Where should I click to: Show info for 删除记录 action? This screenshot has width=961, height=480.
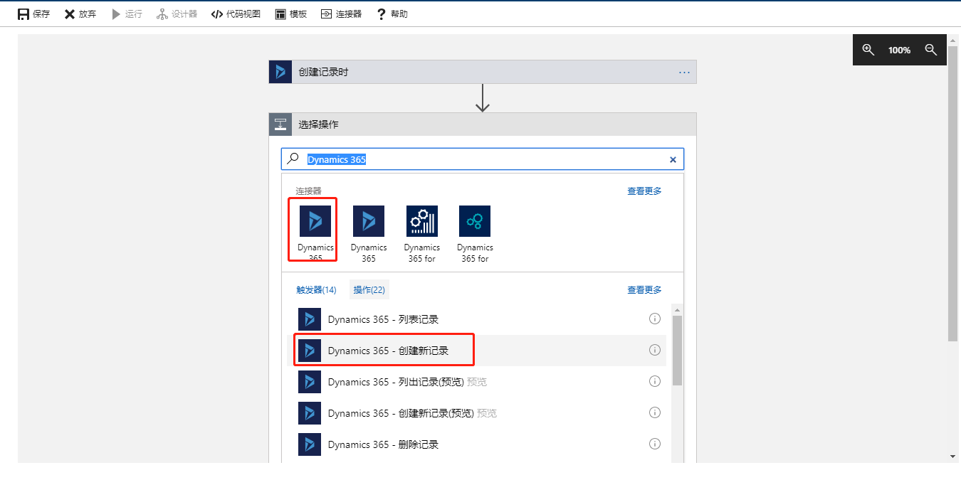click(x=655, y=444)
